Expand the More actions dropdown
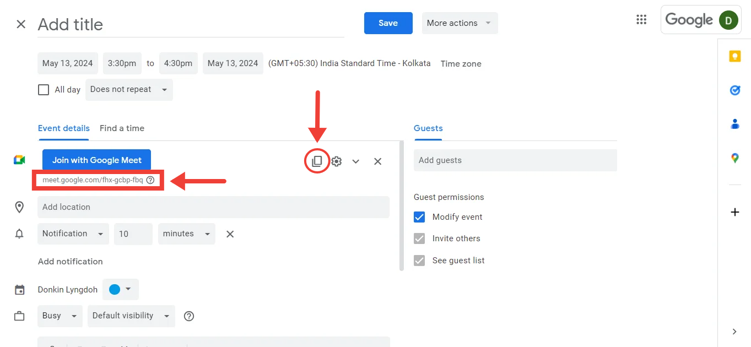This screenshot has height=347, width=751. tap(460, 23)
